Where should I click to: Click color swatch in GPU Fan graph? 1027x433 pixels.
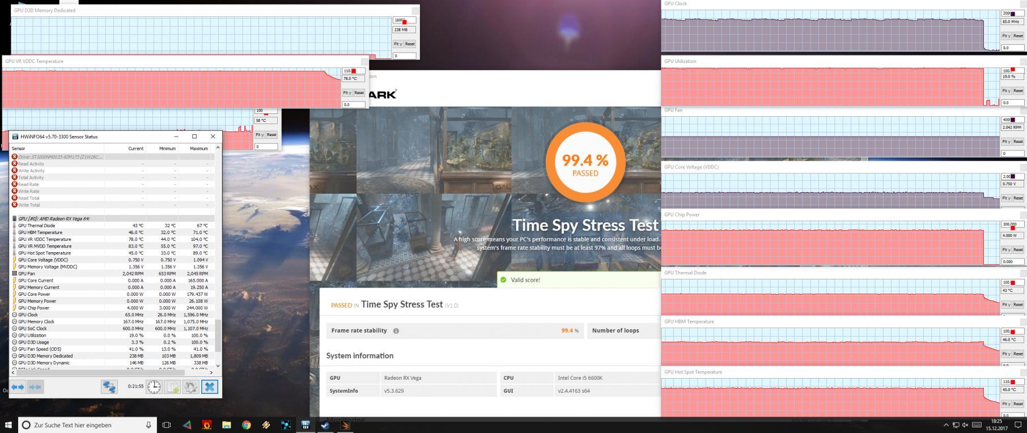[x=1012, y=120]
